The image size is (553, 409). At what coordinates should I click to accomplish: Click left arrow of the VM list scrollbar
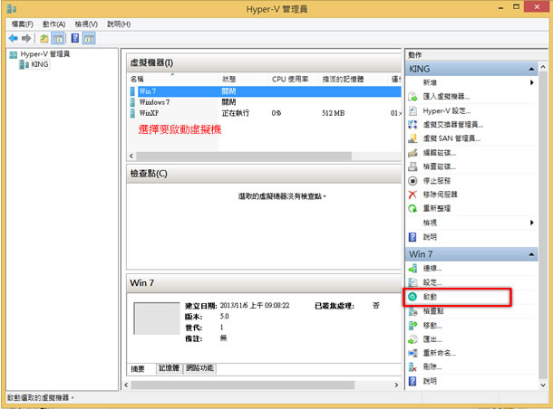(131, 156)
